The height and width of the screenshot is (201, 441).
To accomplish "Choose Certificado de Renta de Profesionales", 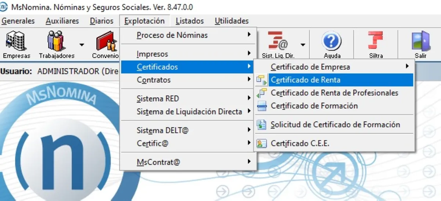I will point(334,93).
